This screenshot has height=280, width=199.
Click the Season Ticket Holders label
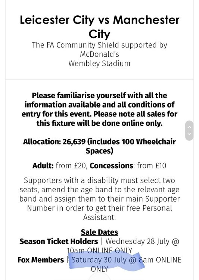[59, 242]
